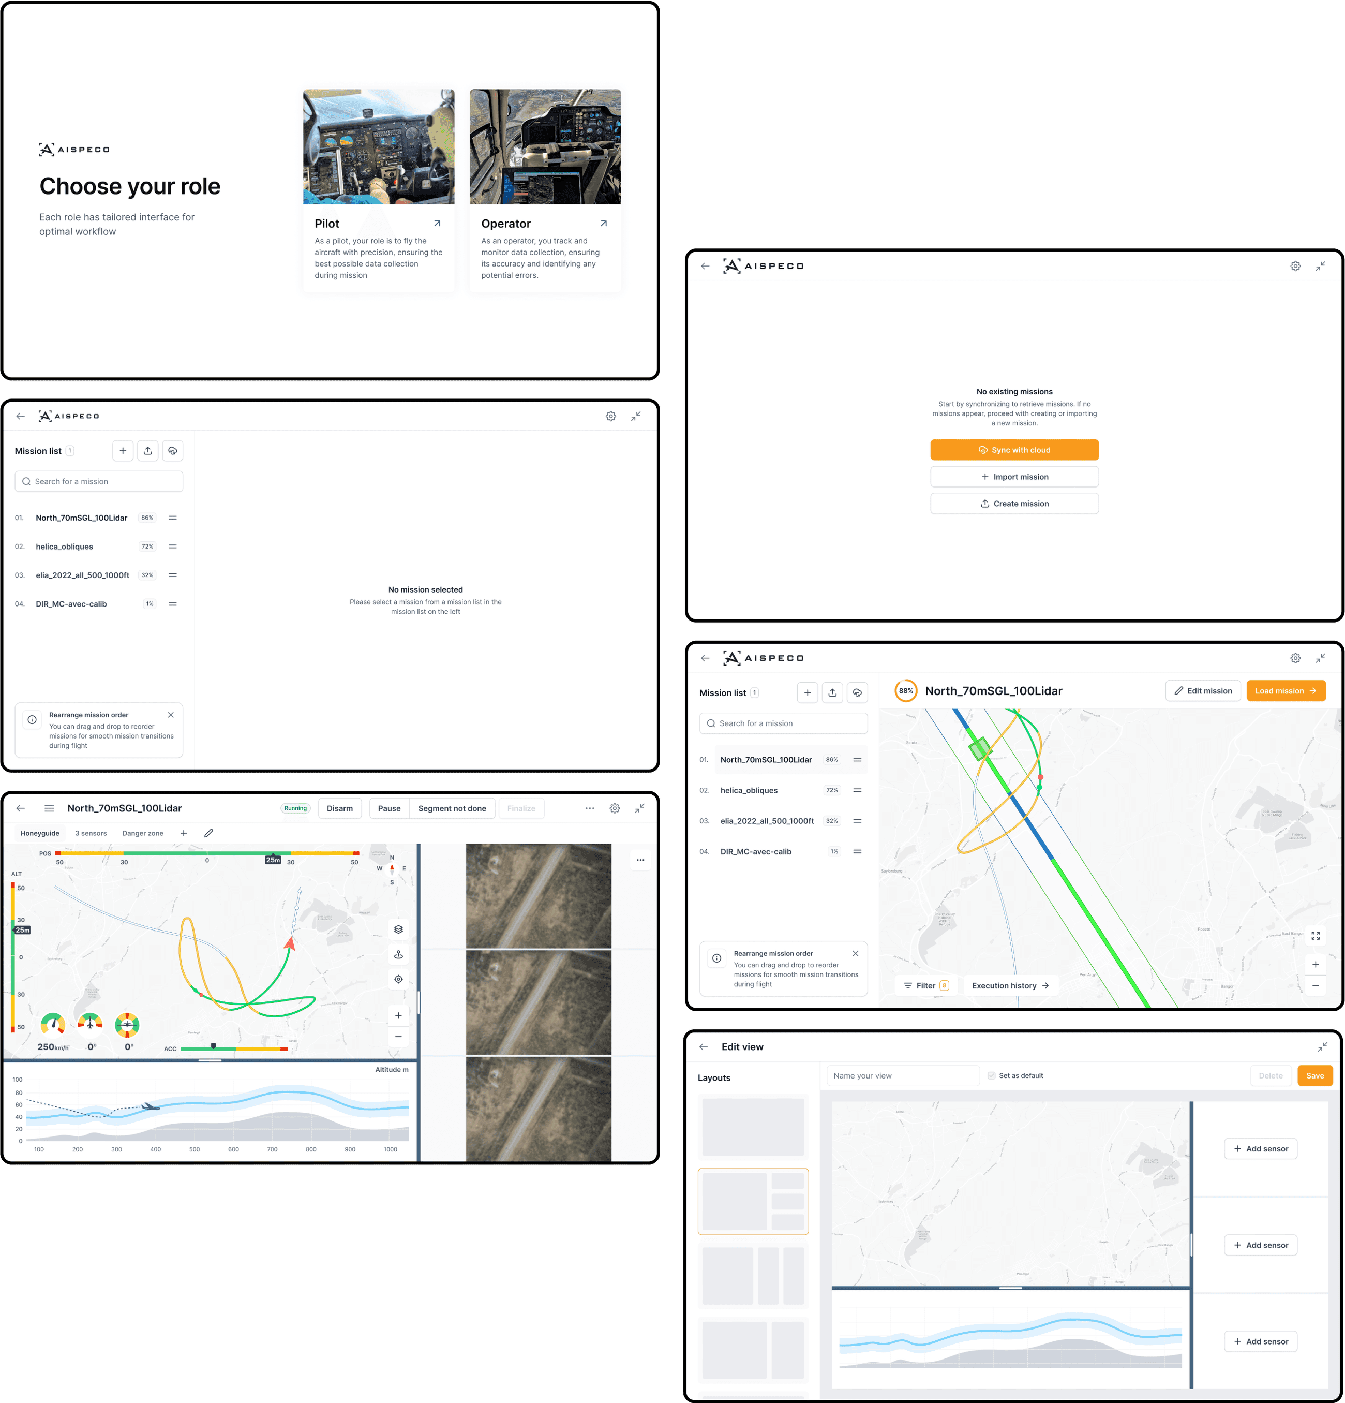Open the Filter dropdown with badge 8
The width and height of the screenshot is (1345, 1403).
[926, 986]
